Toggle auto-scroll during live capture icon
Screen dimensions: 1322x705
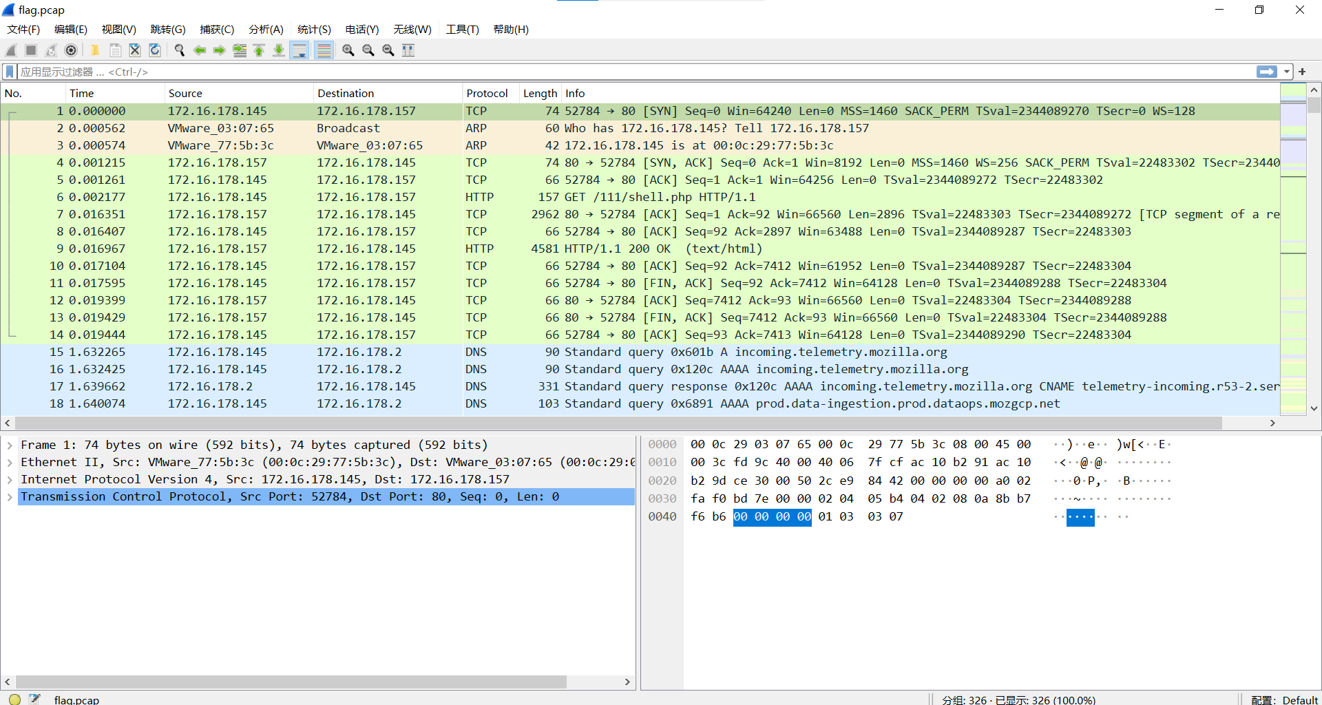coord(300,50)
